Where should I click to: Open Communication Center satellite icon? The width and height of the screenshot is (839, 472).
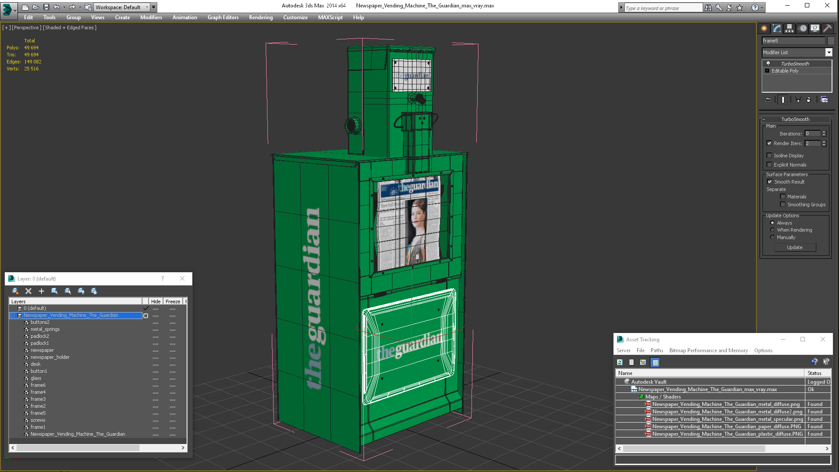coord(729,7)
